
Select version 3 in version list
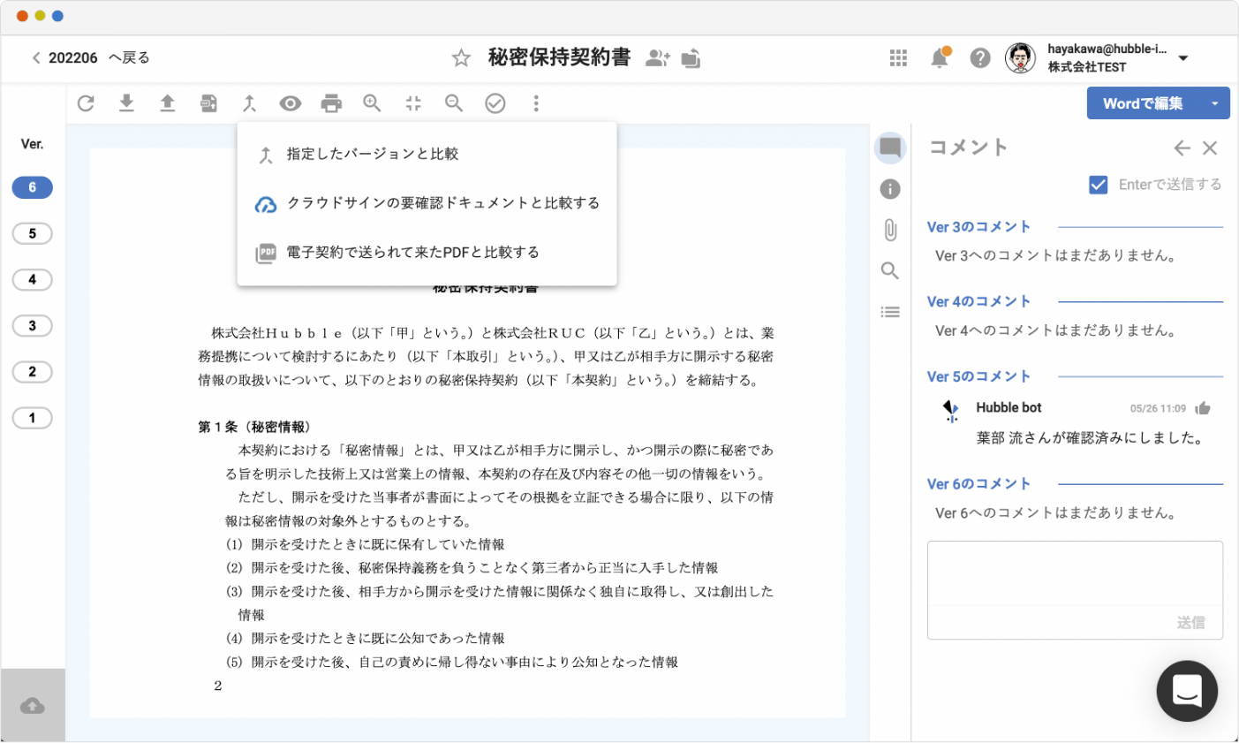coord(33,326)
